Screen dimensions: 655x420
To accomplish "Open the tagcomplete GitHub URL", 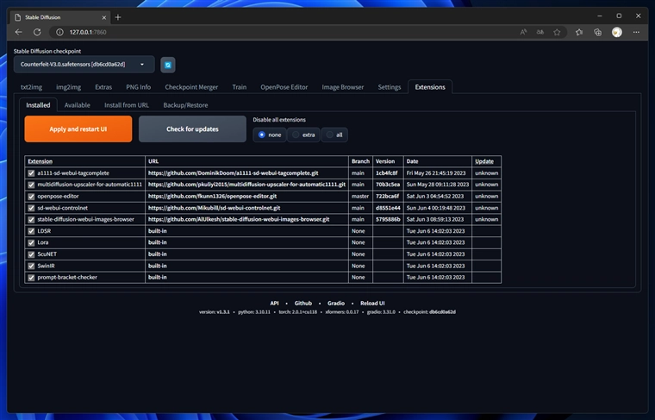I will (233, 173).
